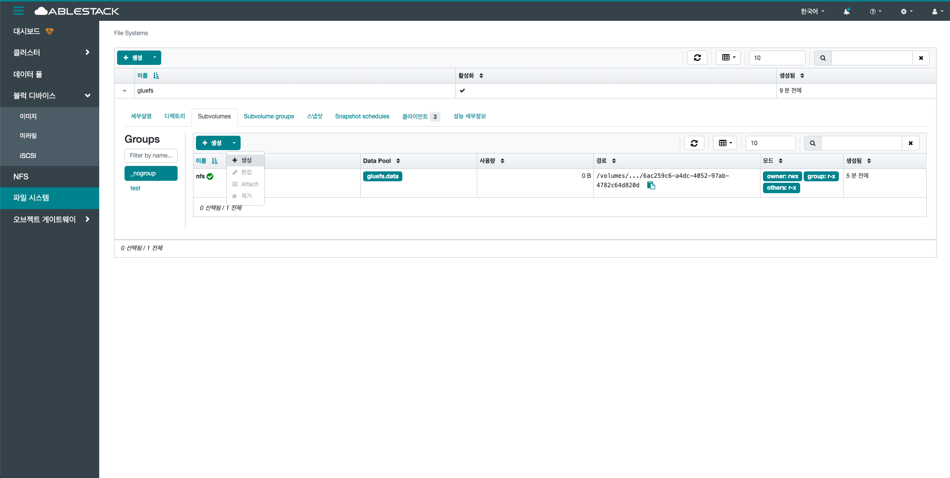
Task: Select 생성 from the open dropdown menu
Action: [246, 160]
